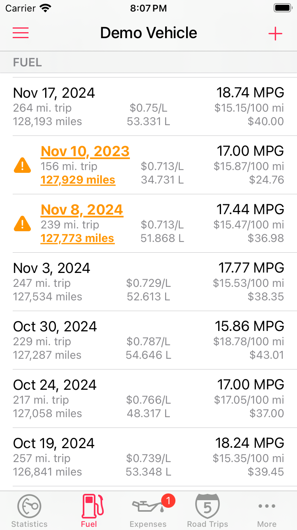Screen dimensions: 297x530
Task: Open the underlined Nov 10, 2023 date
Action: pyautogui.click(x=85, y=151)
